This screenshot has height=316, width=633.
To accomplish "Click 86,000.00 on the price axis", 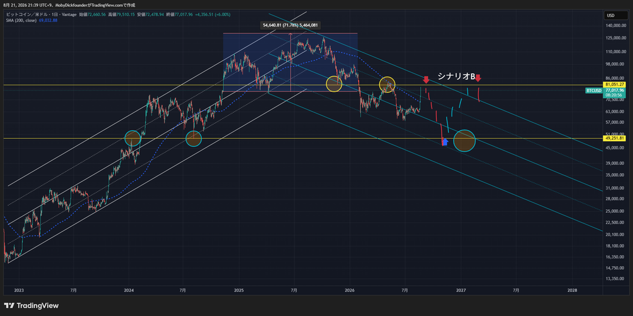I will [615, 78].
